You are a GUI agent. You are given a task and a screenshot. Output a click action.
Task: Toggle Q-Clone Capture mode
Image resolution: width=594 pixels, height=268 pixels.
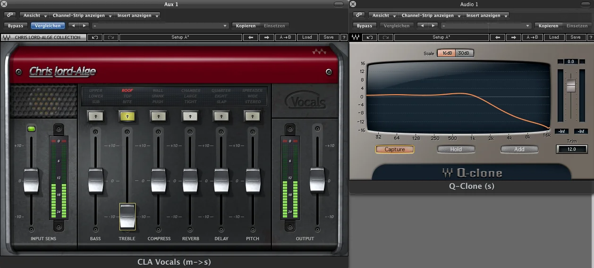pyautogui.click(x=395, y=149)
